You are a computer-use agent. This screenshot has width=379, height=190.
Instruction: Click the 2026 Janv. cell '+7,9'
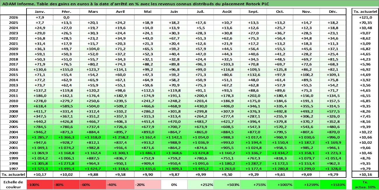tap(40, 17)
